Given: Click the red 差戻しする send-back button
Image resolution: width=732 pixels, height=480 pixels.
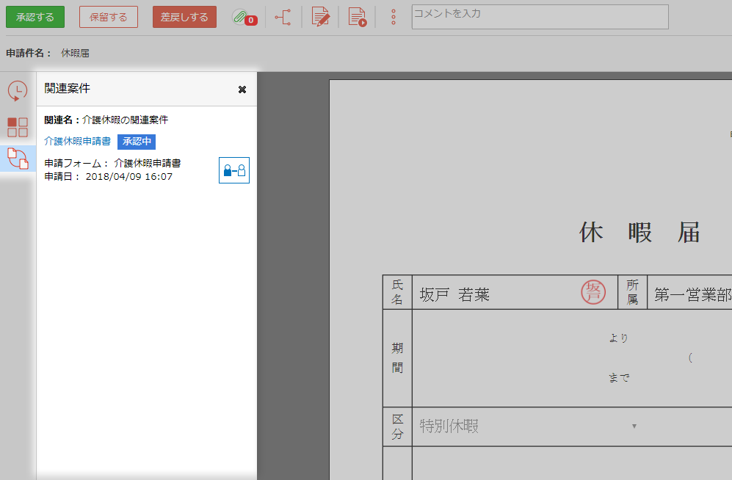Looking at the screenshot, I should [184, 18].
